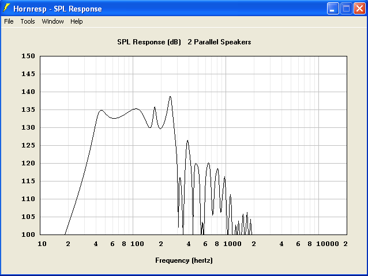368x276 pixels.
Task: Click the 145 dB axis label
Action: (x=28, y=74)
